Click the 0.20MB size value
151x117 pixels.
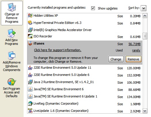tap(135, 16)
